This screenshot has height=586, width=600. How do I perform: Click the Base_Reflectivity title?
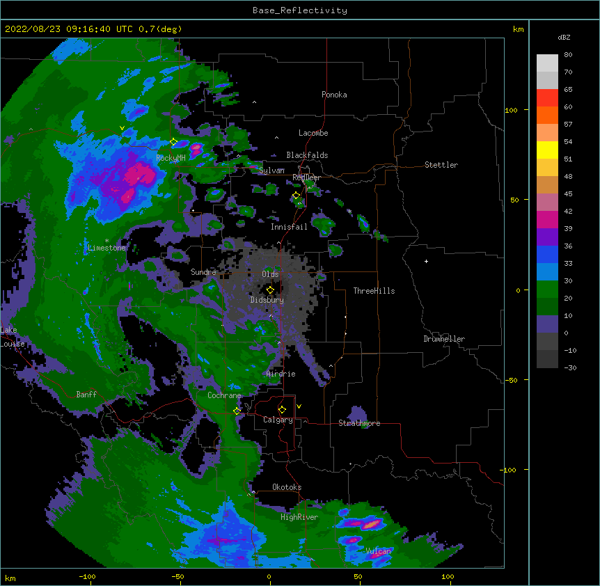click(x=300, y=10)
